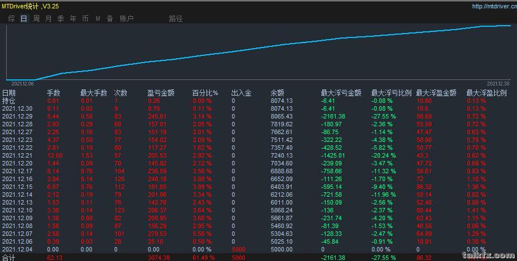Open the 季 quarterly tab

60,18
